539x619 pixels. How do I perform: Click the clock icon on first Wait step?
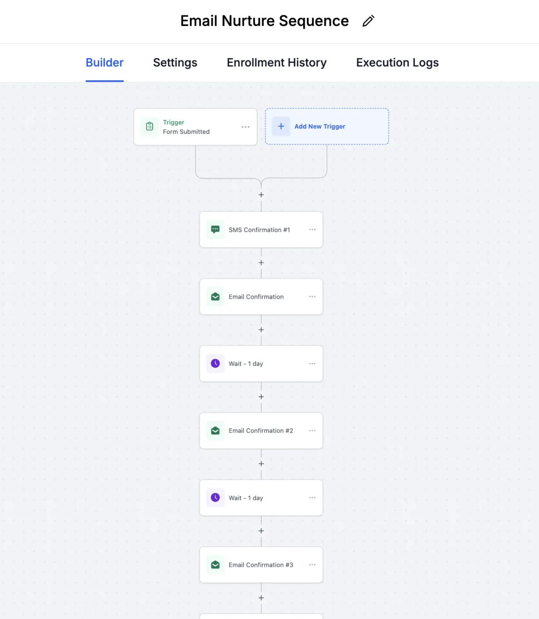[216, 363]
